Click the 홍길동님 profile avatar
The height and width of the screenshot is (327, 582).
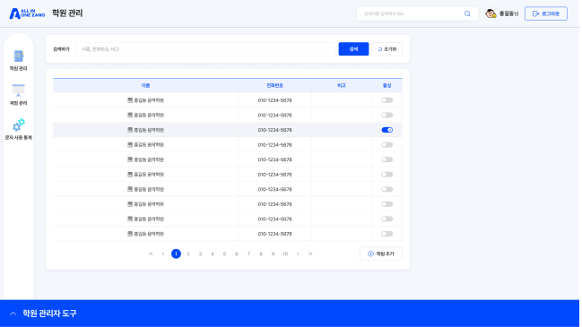coord(491,13)
